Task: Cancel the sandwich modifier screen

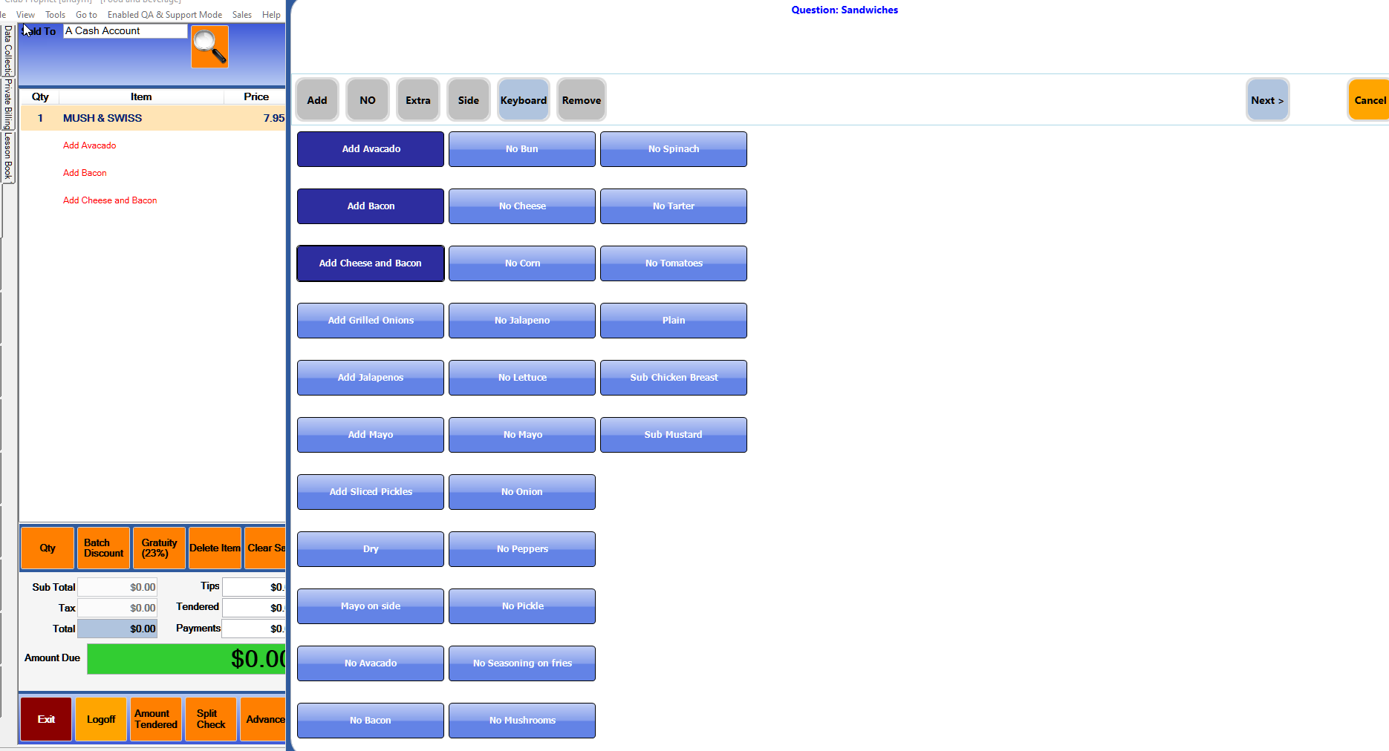Action: (1369, 100)
